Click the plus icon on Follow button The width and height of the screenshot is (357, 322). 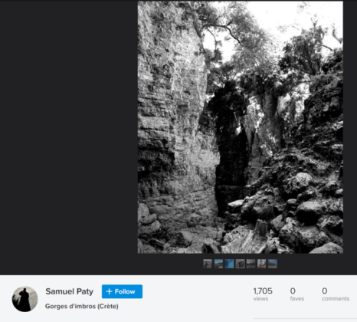[x=109, y=291]
